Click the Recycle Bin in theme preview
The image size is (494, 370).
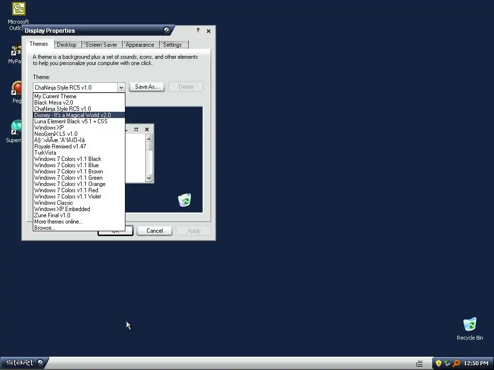coord(185,200)
